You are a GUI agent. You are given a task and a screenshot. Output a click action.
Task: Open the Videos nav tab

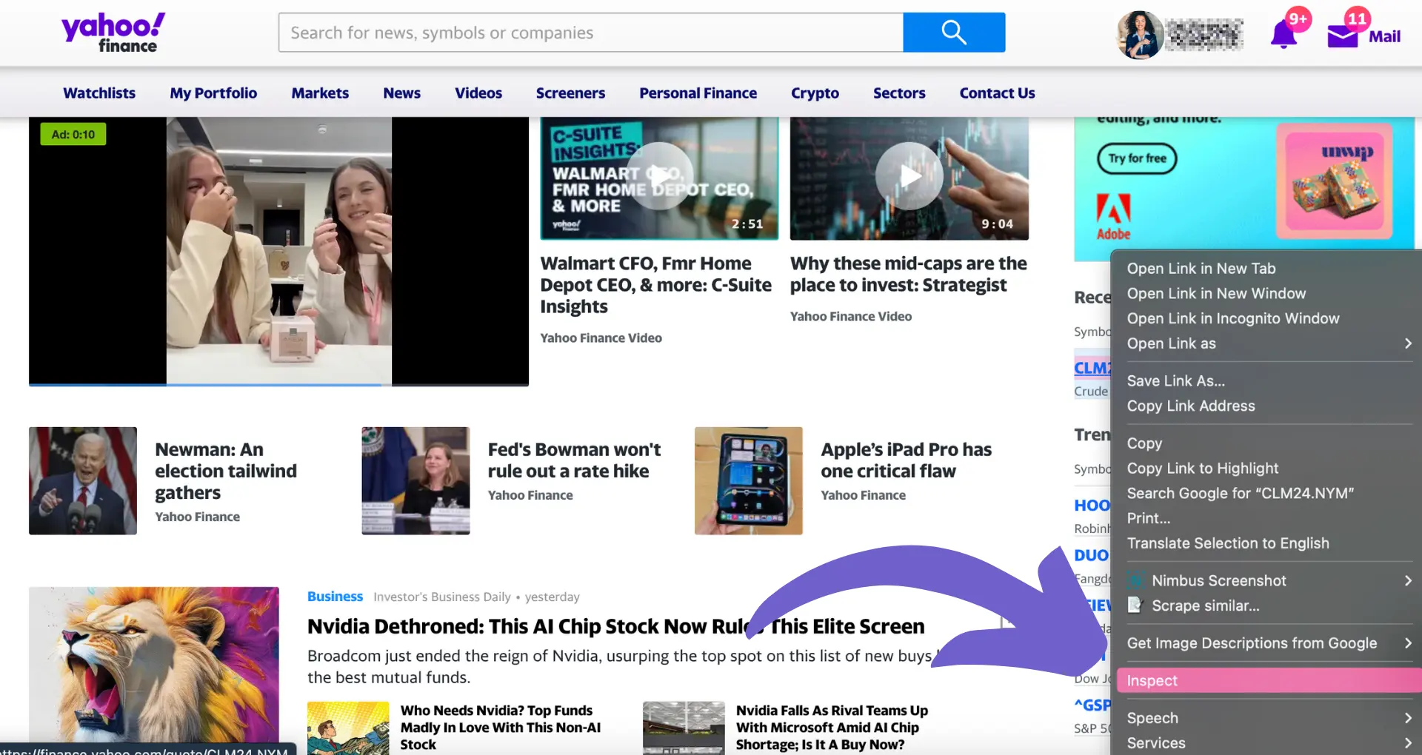478,93
